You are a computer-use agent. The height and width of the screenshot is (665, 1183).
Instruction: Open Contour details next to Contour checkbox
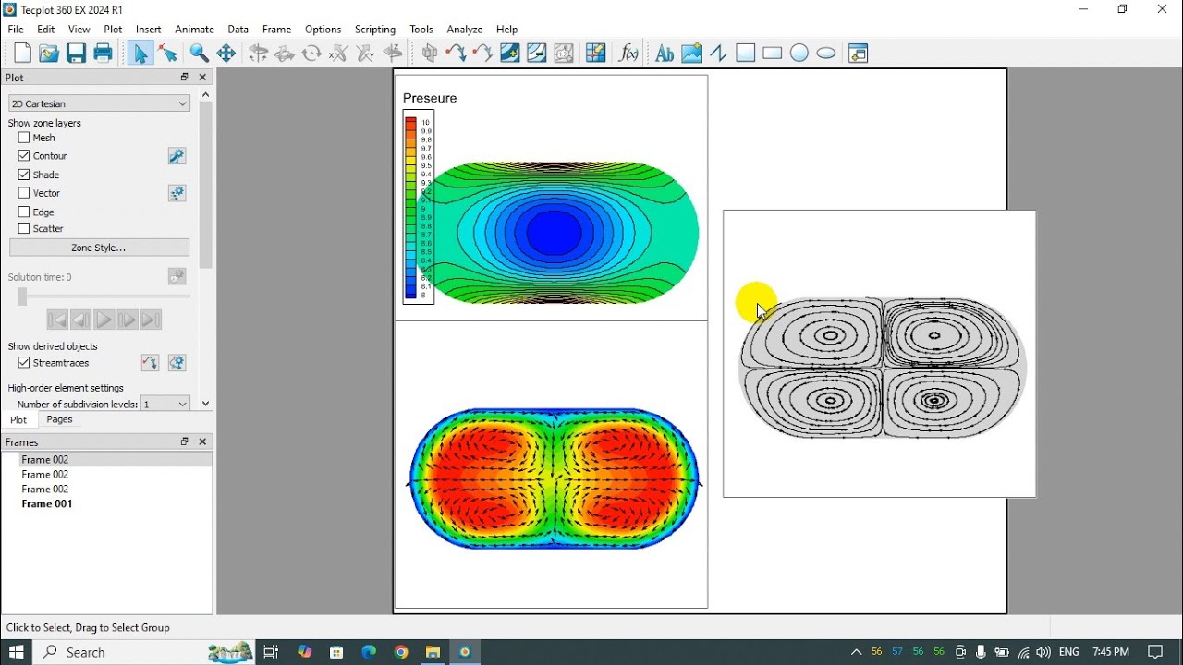point(177,156)
